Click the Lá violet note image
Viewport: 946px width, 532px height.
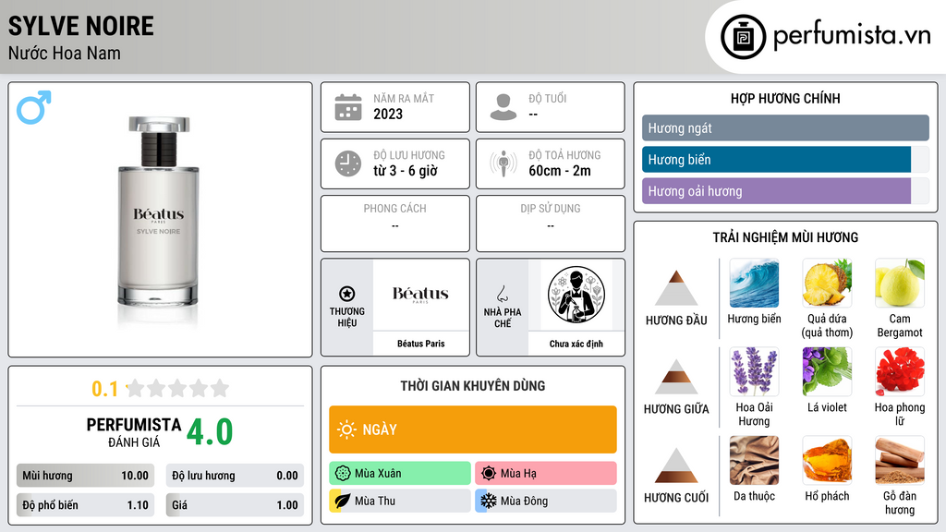[827, 372]
